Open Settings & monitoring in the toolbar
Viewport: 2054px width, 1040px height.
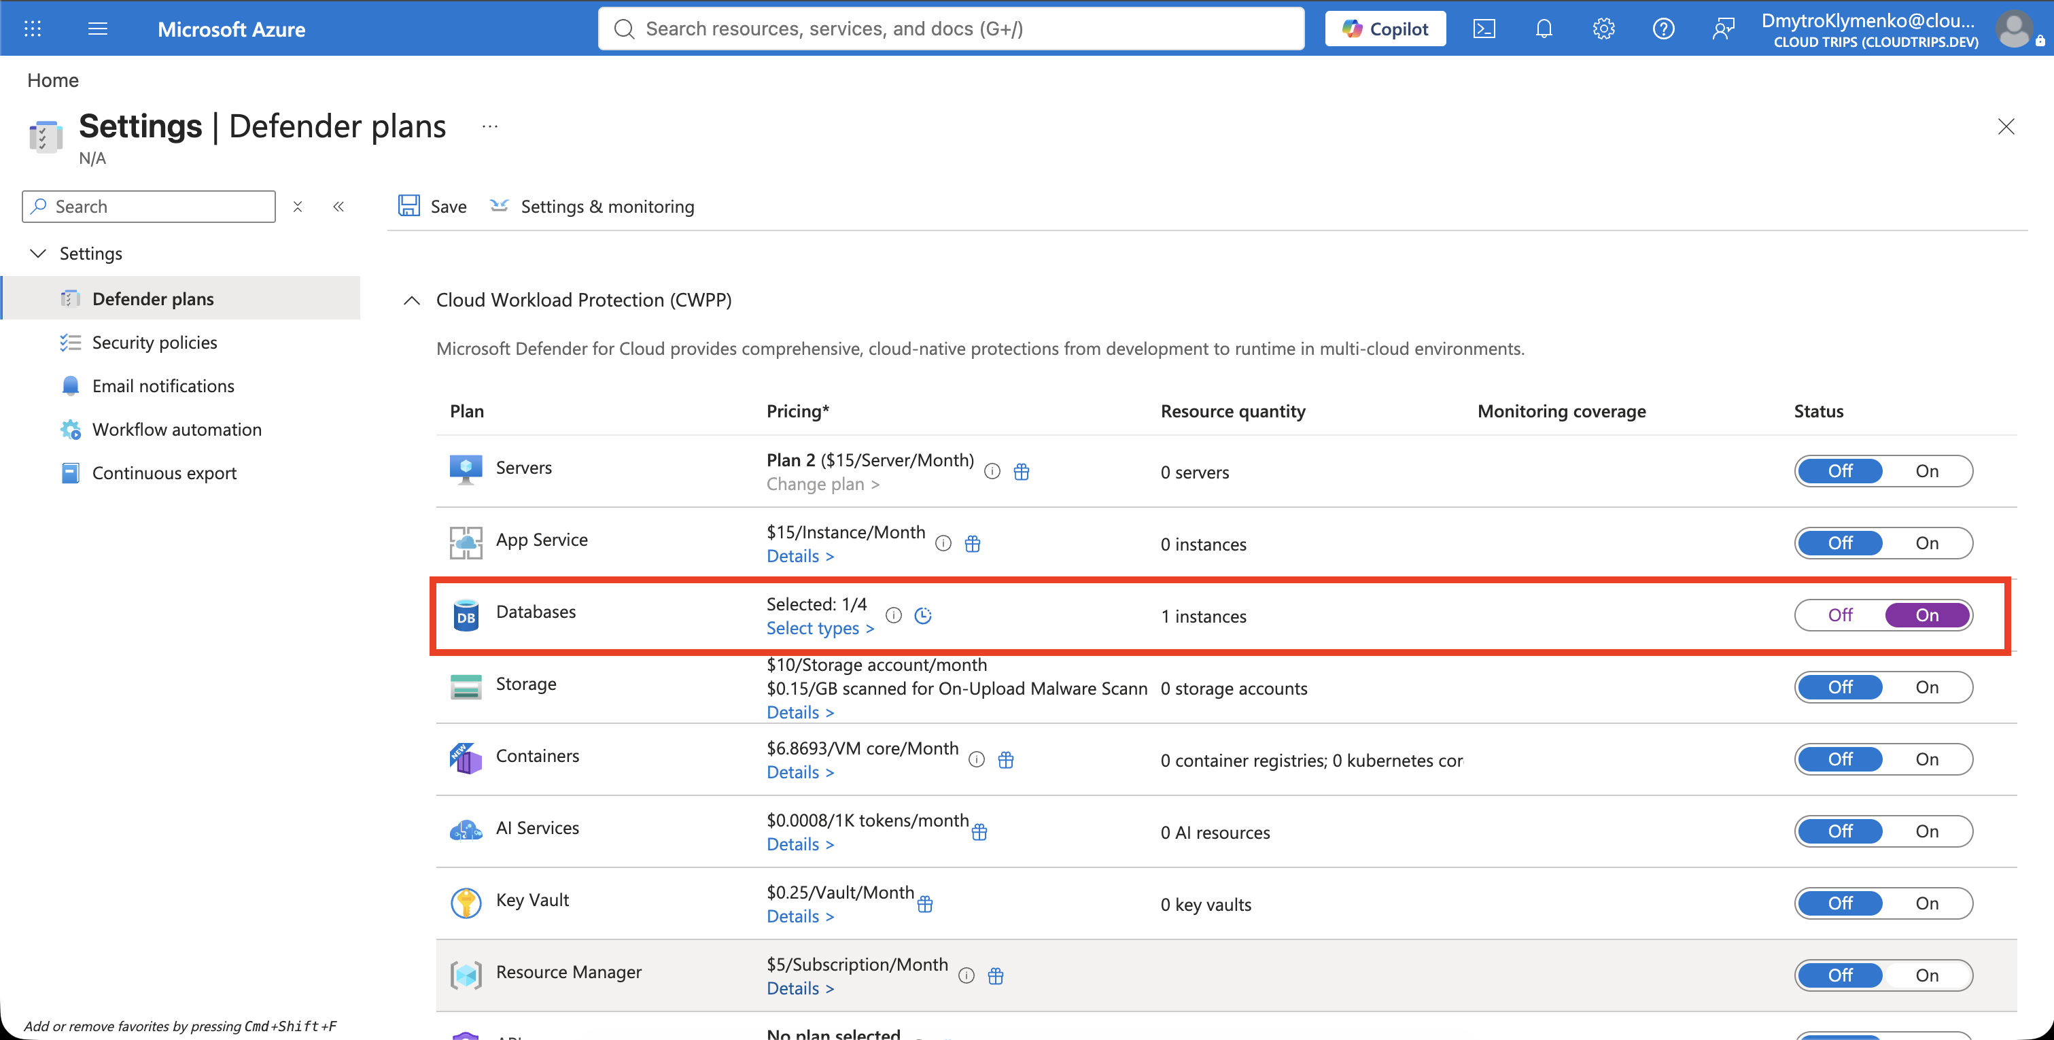[x=591, y=206]
